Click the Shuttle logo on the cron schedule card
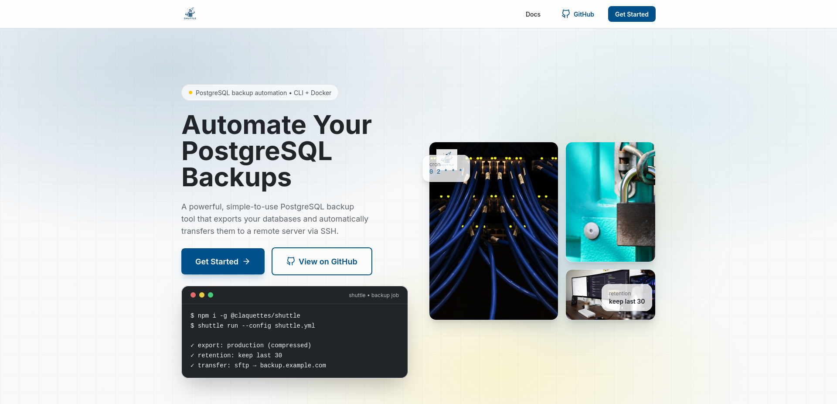This screenshot has height=404, width=837. coord(446,160)
